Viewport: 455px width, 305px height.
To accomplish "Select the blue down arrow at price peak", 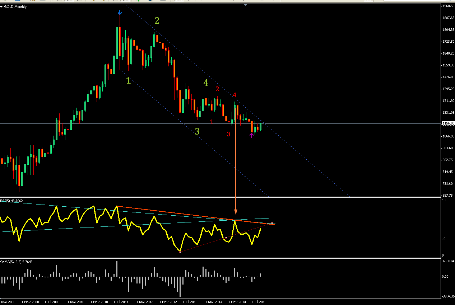I will [x=120, y=13].
